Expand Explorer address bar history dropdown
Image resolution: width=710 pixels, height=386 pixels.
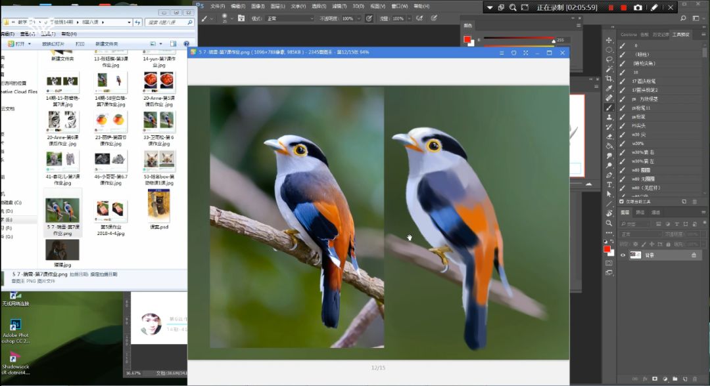[129, 22]
